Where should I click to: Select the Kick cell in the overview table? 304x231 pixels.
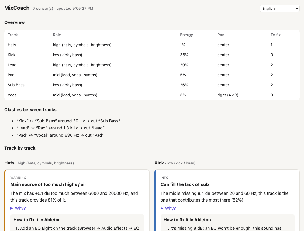(12, 55)
